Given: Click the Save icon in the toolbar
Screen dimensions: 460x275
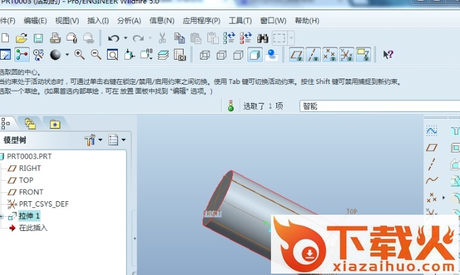Looking at the screenshot, I should [38, 38].
